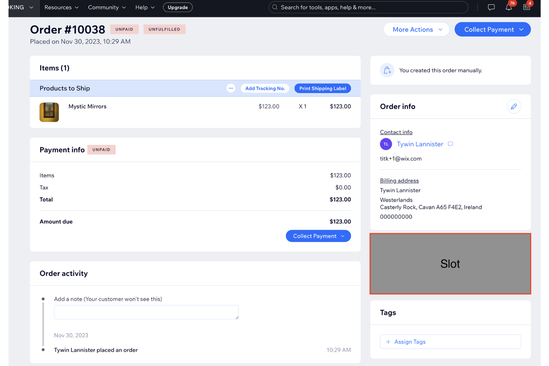Click the search magnifier in the search bar
The height and width of the screenshot is (366, 549).
click(x=274, y=7)
